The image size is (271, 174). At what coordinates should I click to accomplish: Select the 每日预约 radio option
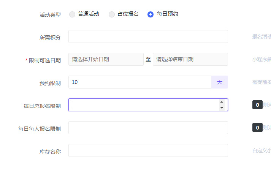[x=151, y=14]
